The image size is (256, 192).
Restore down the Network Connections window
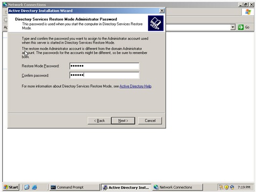pyautogui.click(x=246, y=5)
